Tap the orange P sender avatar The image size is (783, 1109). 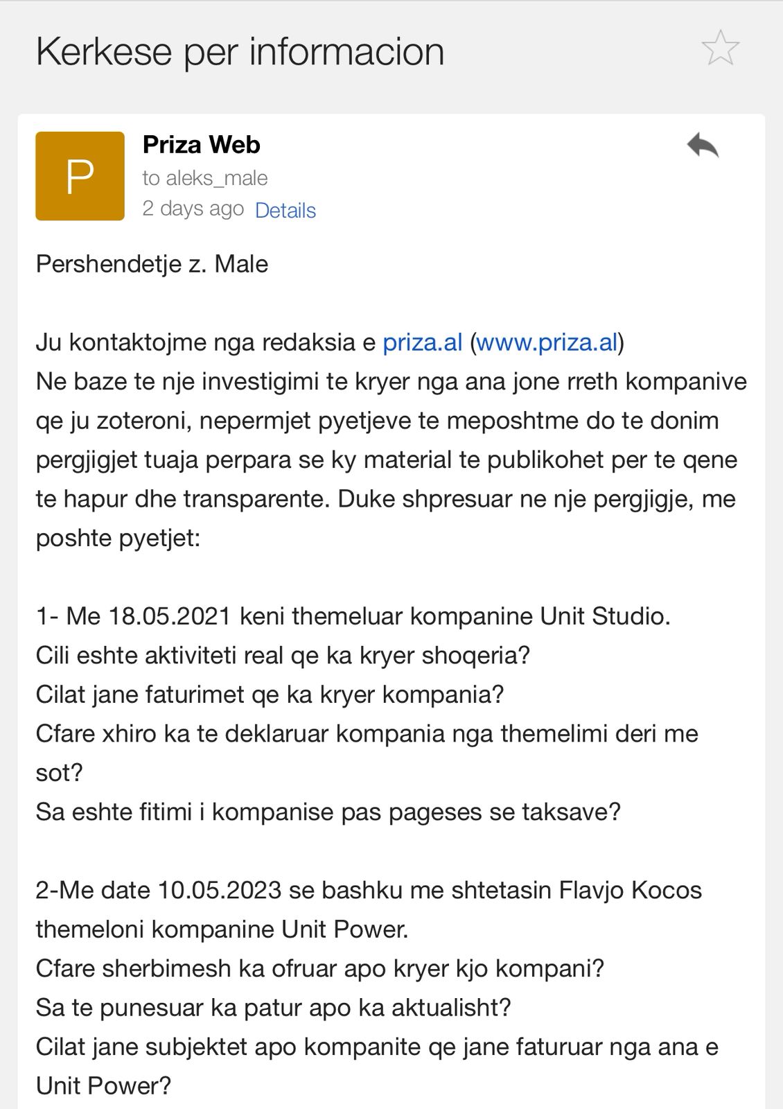[80, 176]
